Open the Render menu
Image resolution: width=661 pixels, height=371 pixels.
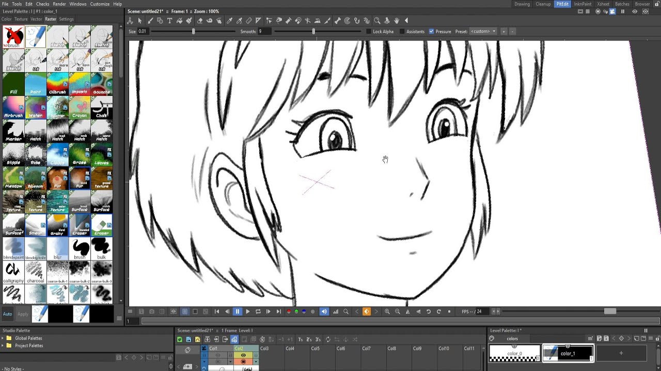click(59, 4)
